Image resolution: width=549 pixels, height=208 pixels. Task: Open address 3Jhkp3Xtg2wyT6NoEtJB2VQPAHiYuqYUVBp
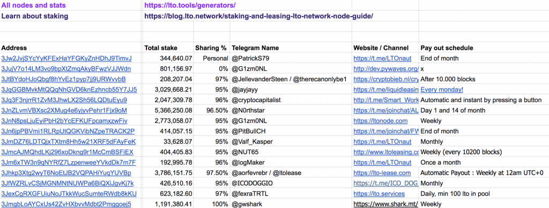point(66,173)
